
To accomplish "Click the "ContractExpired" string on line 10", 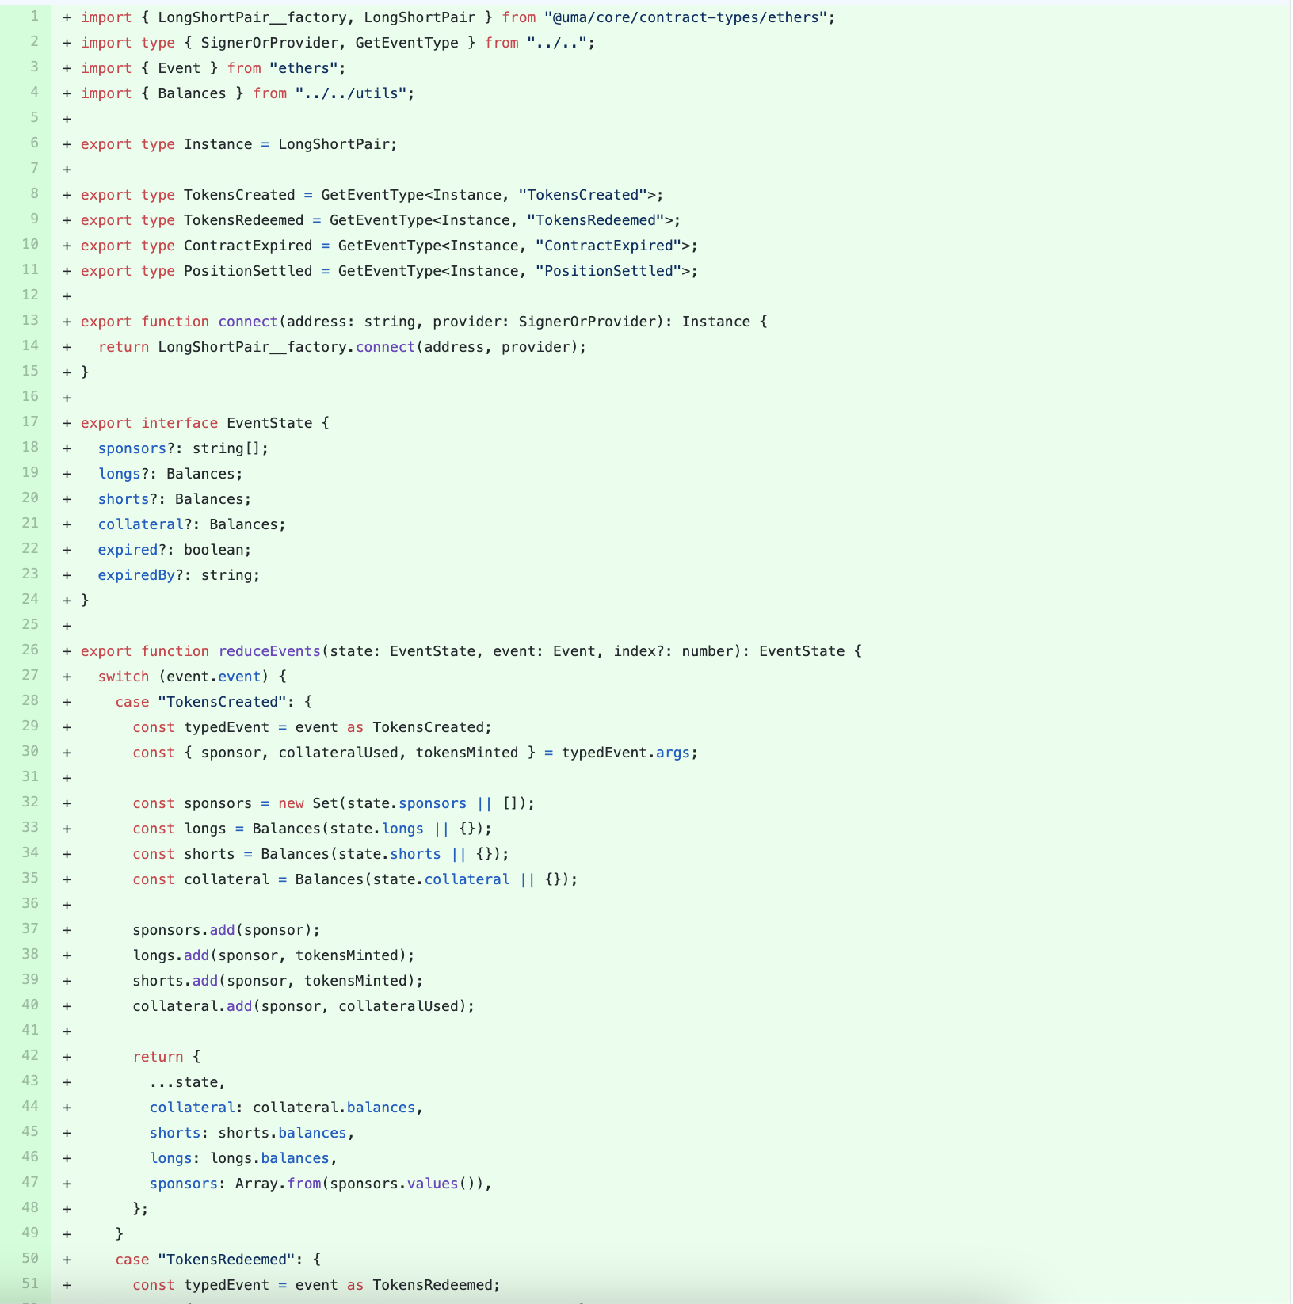I will (608, 246).
